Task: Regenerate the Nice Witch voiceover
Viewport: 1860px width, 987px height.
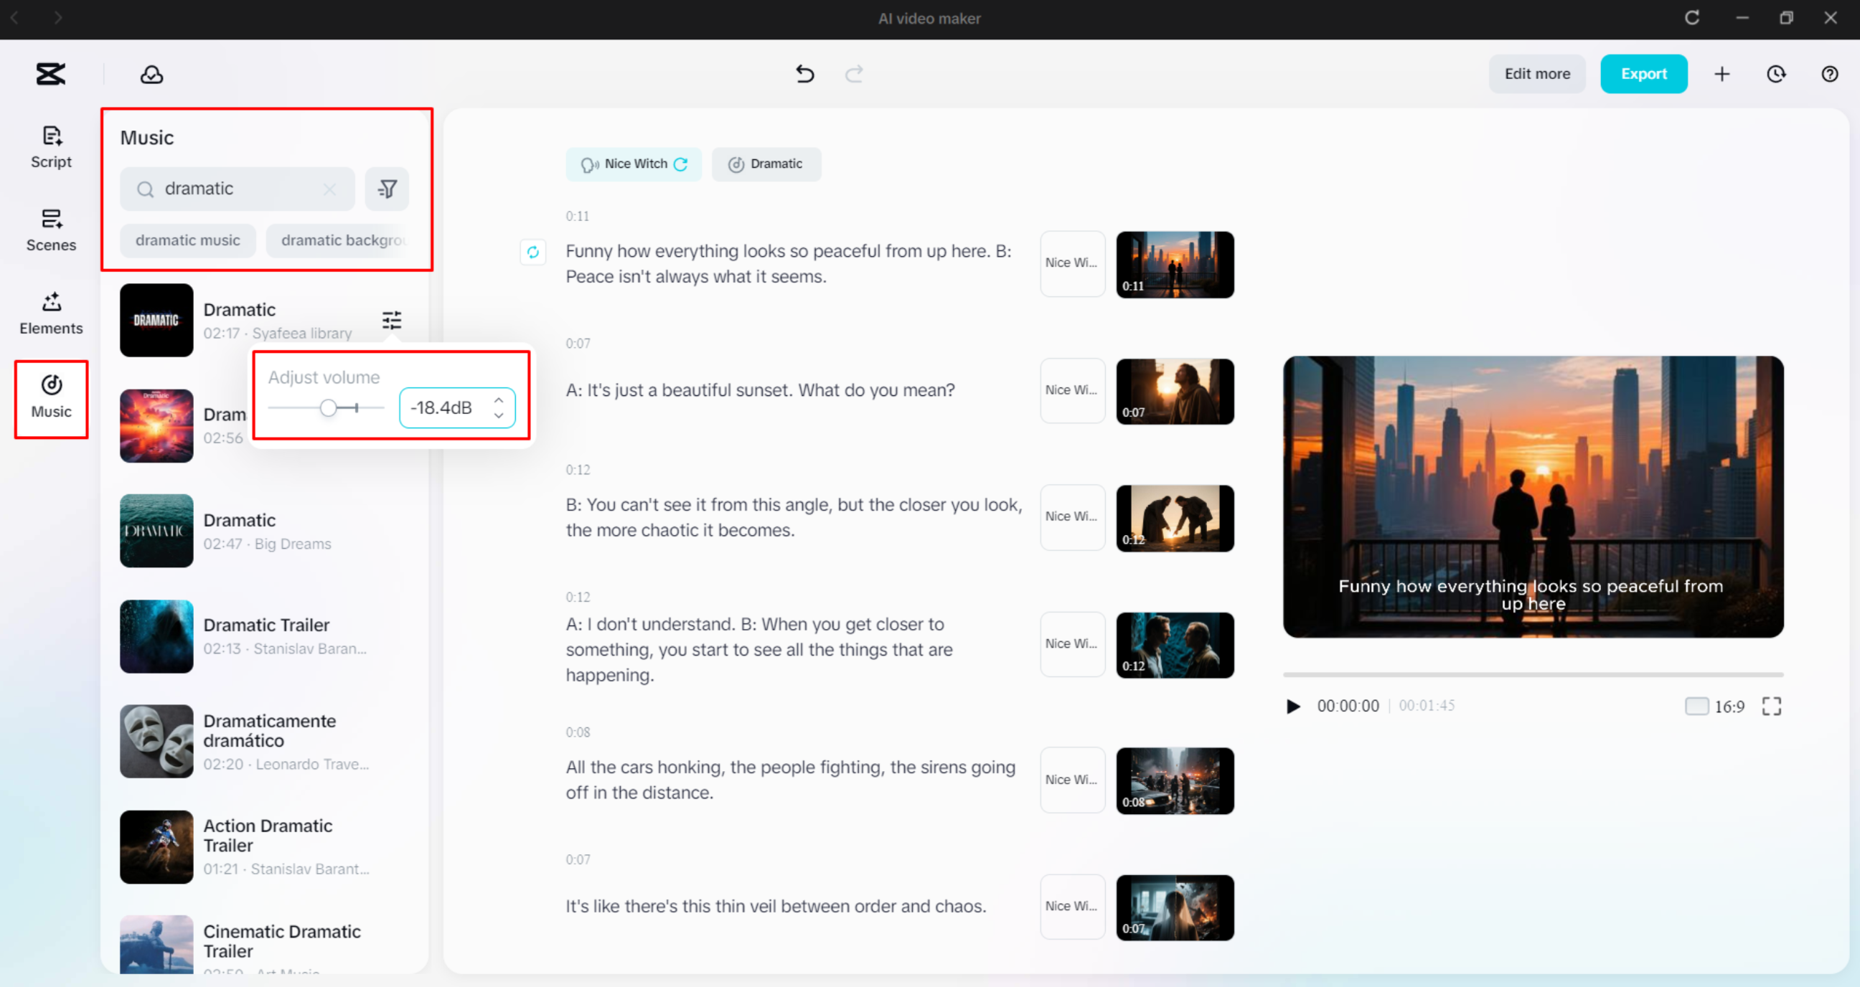Action: pos(681,164)
